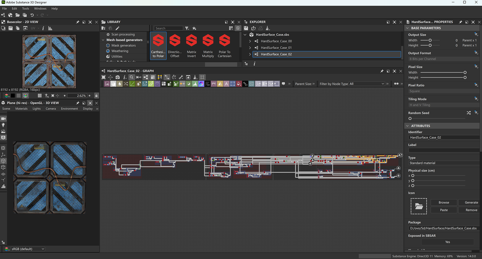The image size is (482, 259).
Task: Click the graph clean broom icon
Action: pyautogui.click(x=195, y=77)
